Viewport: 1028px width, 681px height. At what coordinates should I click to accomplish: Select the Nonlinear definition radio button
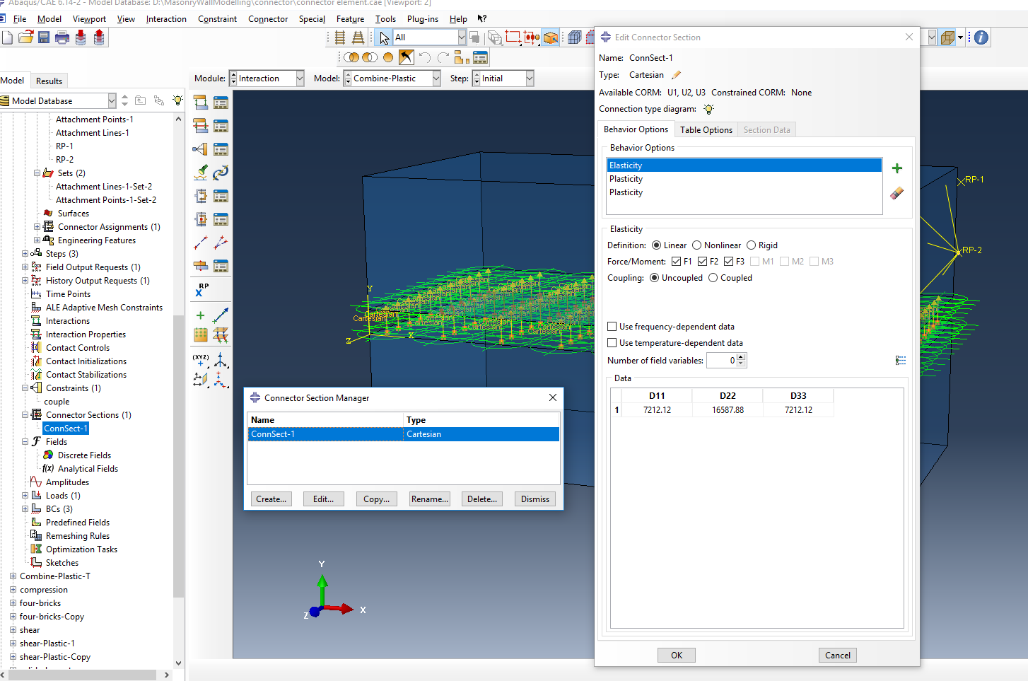pyautogui.click(x=697, y=245)
